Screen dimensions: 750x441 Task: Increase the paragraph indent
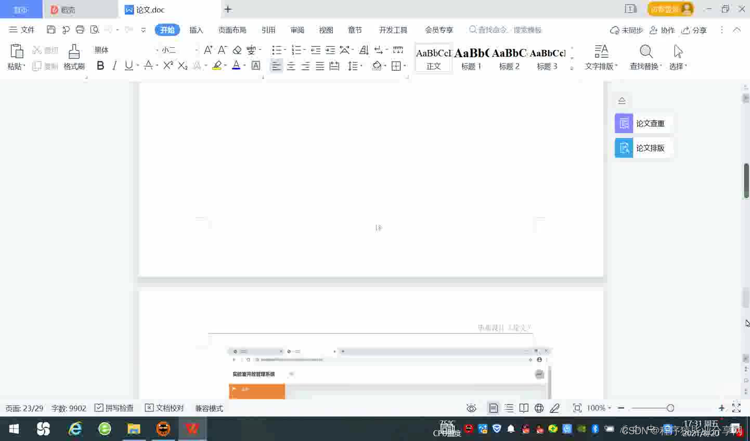point(330,50)
